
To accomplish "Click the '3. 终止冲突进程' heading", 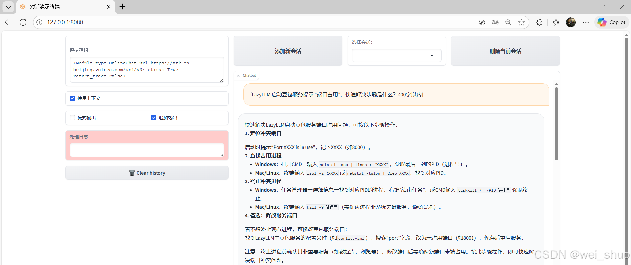I will point(263,181).
